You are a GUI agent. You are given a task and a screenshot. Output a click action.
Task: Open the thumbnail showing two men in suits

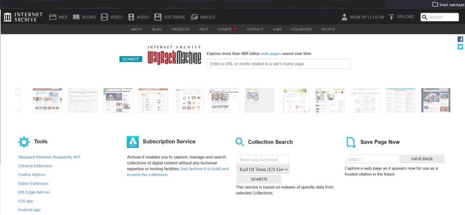click(x=224, y=100)
